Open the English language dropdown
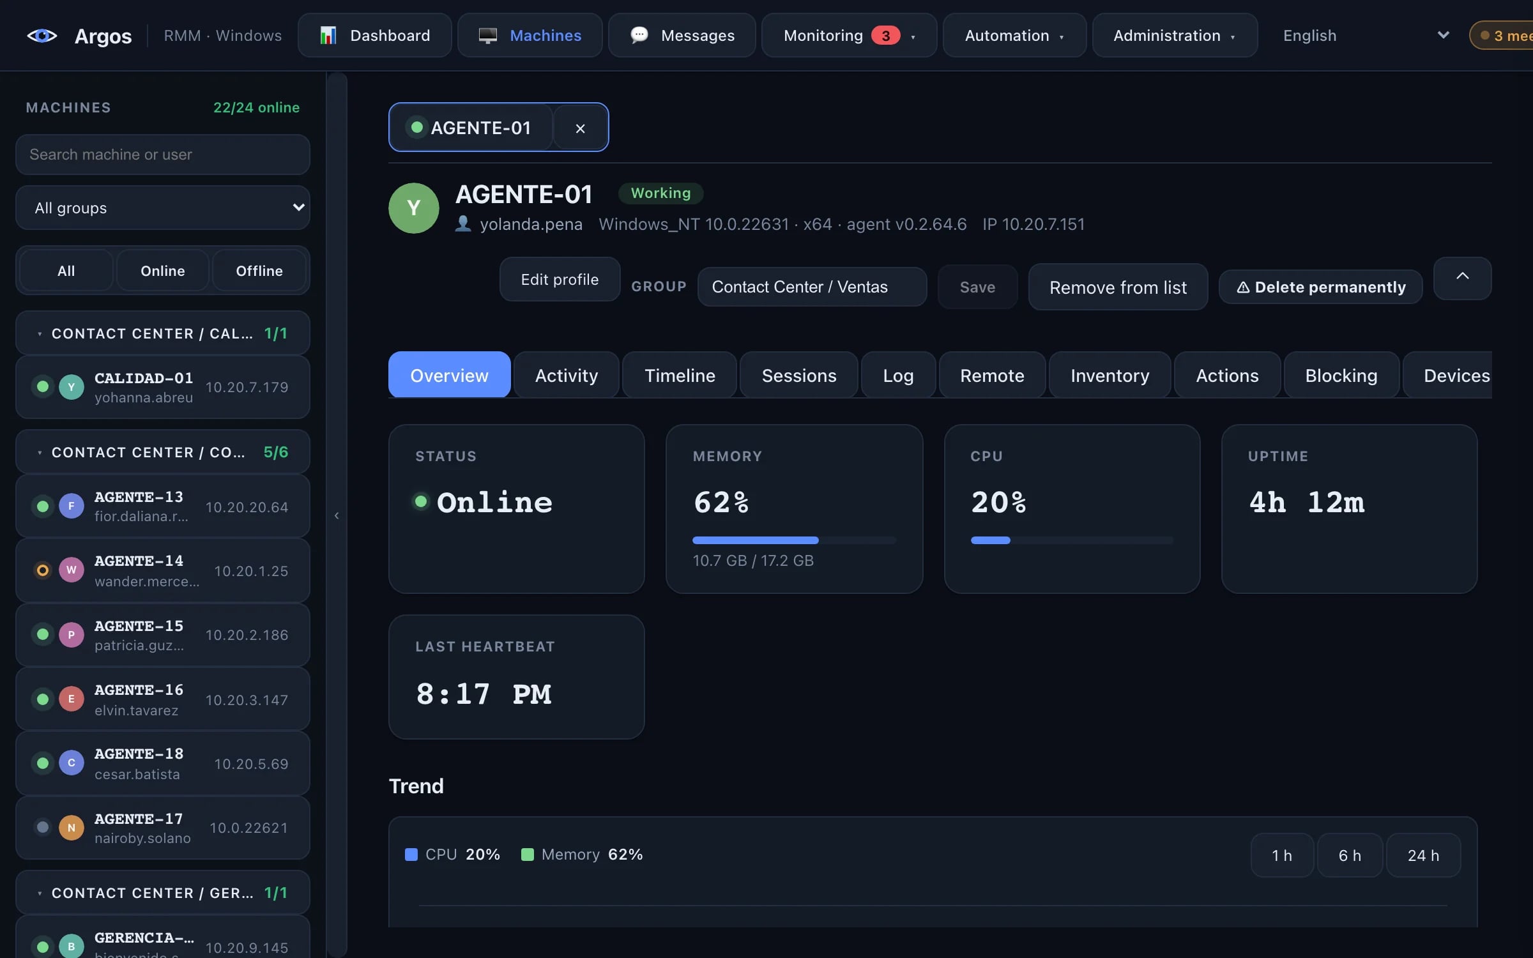This screenshot has width=1533, height=958. pos(1366,36)
